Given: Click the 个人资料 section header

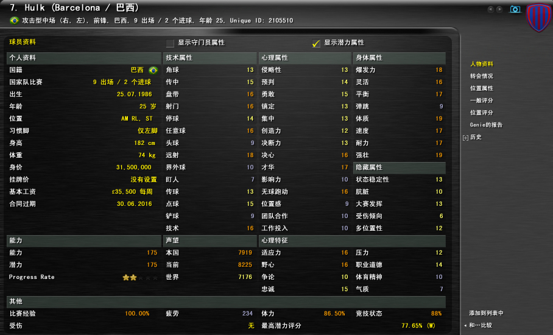Looking at the screenshot, I should [84, 58].
